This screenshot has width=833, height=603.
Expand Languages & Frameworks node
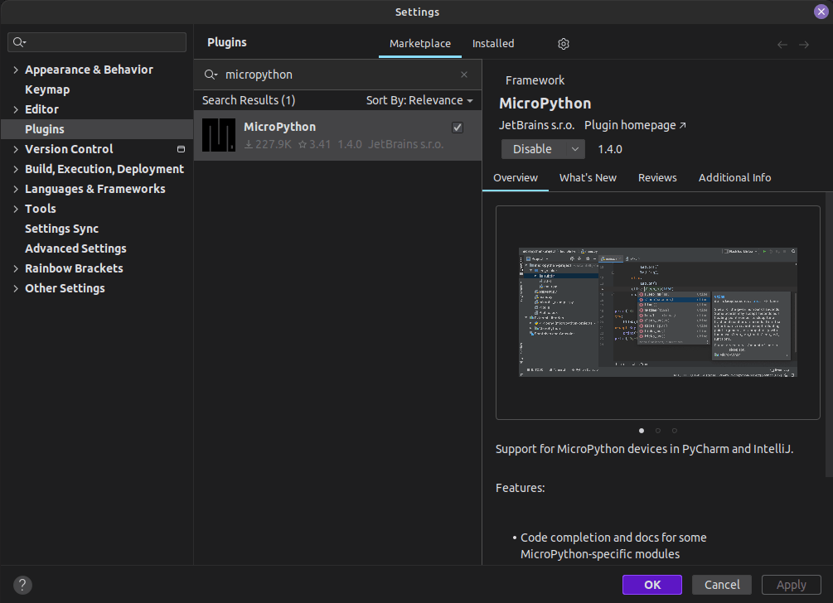[x=16, y=189]
